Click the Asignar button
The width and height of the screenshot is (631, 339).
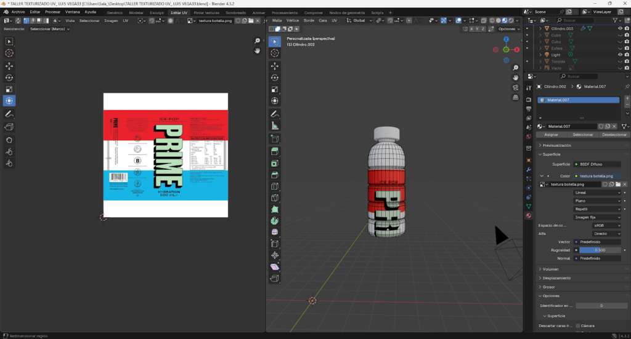tap(552, 135)
